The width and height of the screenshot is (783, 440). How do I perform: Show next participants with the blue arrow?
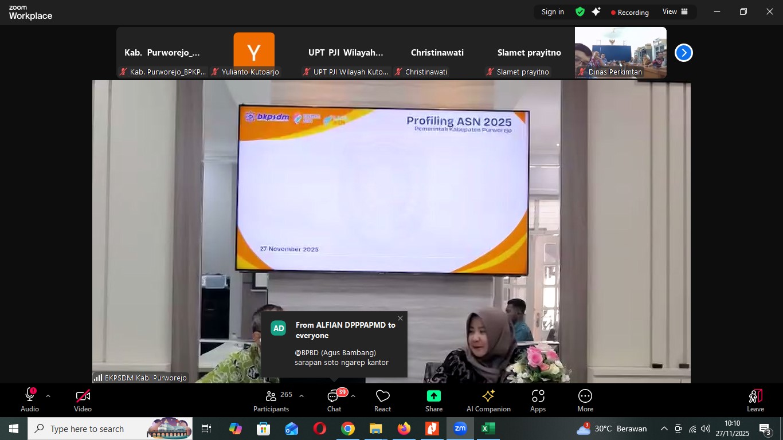click(683, 53)
